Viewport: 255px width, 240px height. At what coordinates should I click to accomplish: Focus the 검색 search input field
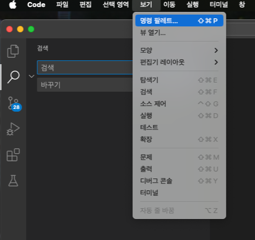[x=85, y=67]
